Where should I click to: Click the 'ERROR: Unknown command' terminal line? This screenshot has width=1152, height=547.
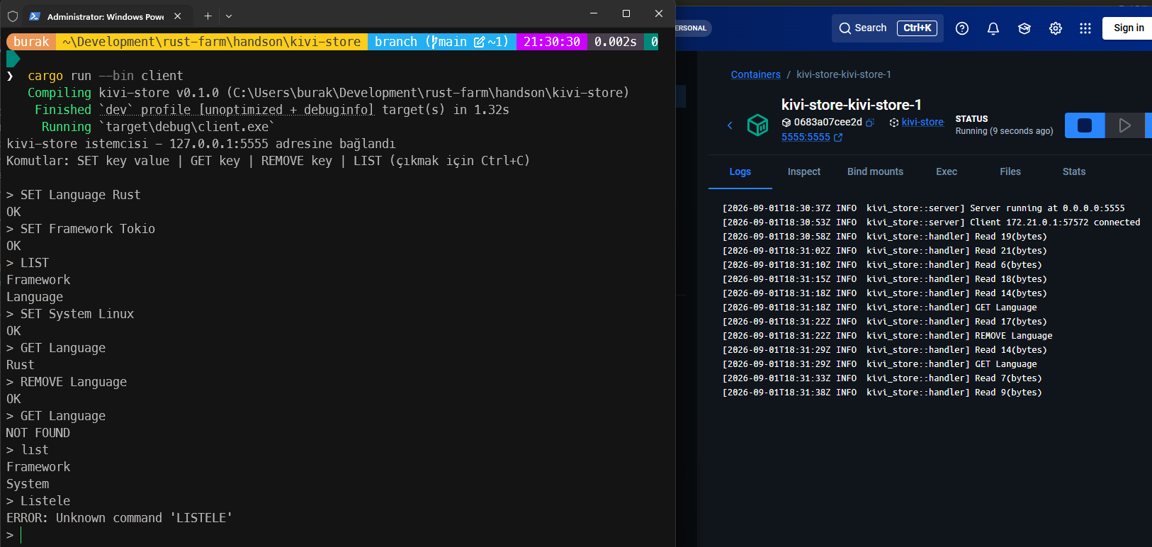pyautogui.click(x=119, y=518)
